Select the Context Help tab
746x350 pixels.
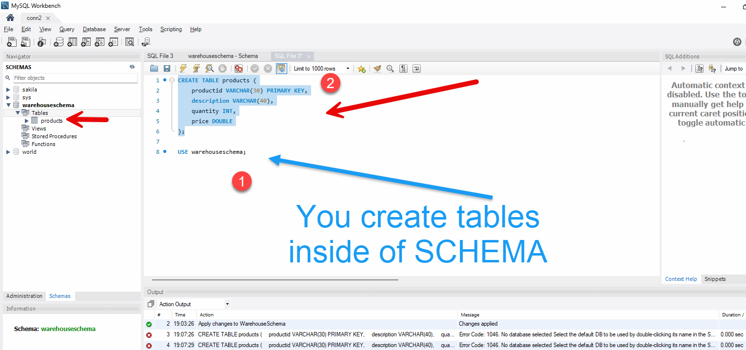tap(681, 279)
